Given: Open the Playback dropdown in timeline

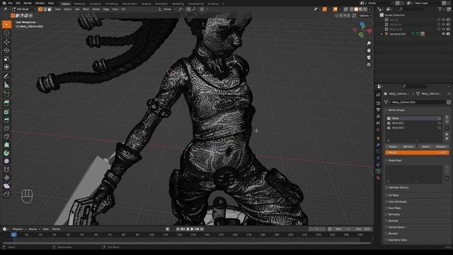Looking at the screenshot, I should click(19, 229).
